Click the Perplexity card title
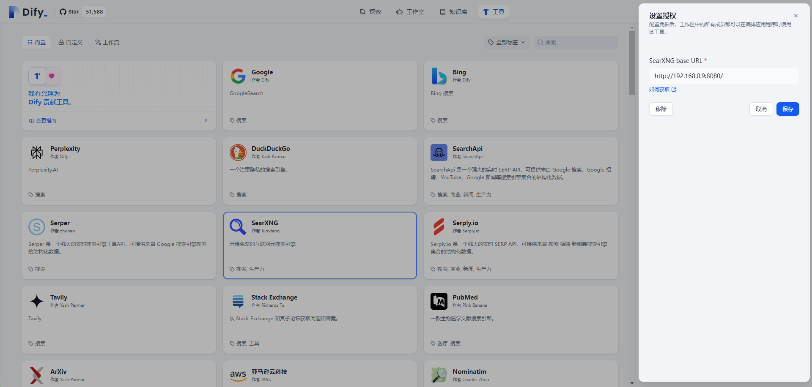Viewport: 812px width, 387px height. (65, 149)
